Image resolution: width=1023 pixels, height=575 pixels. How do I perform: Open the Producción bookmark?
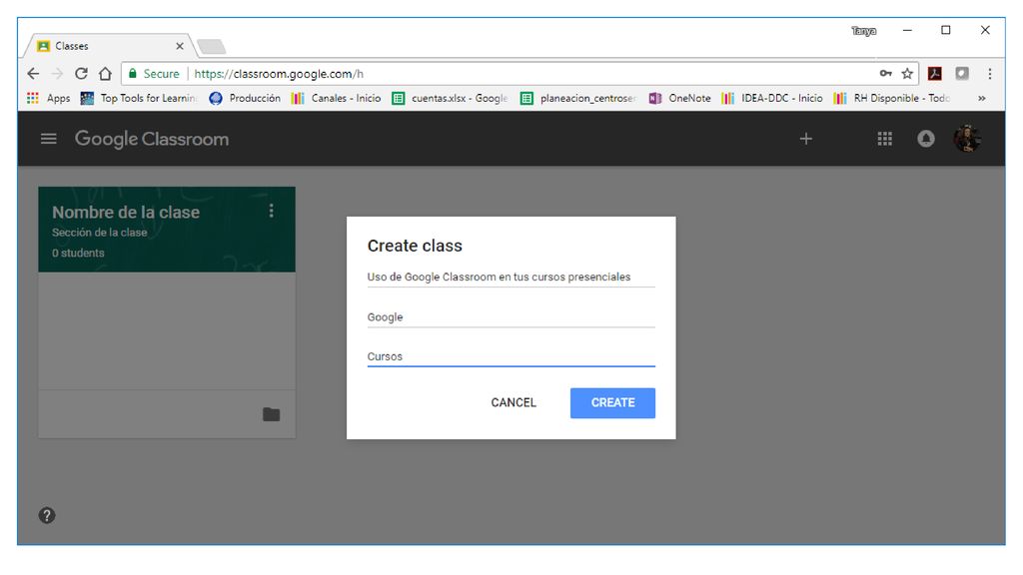pos(245,99)
